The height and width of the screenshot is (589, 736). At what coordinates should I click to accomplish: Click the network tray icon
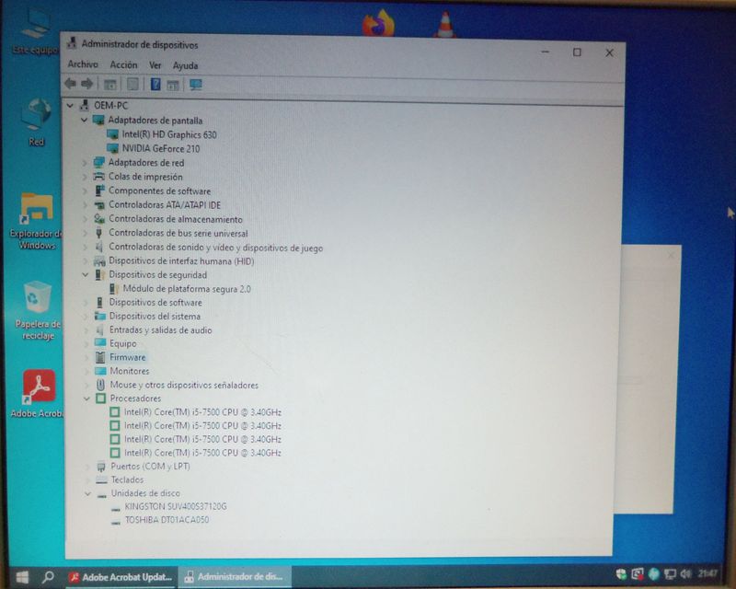(671, 574)
